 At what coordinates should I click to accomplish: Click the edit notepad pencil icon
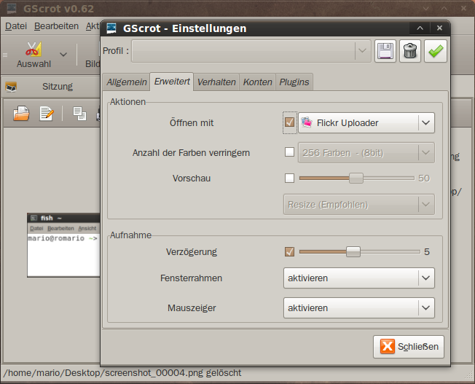(x=47, y=113)
